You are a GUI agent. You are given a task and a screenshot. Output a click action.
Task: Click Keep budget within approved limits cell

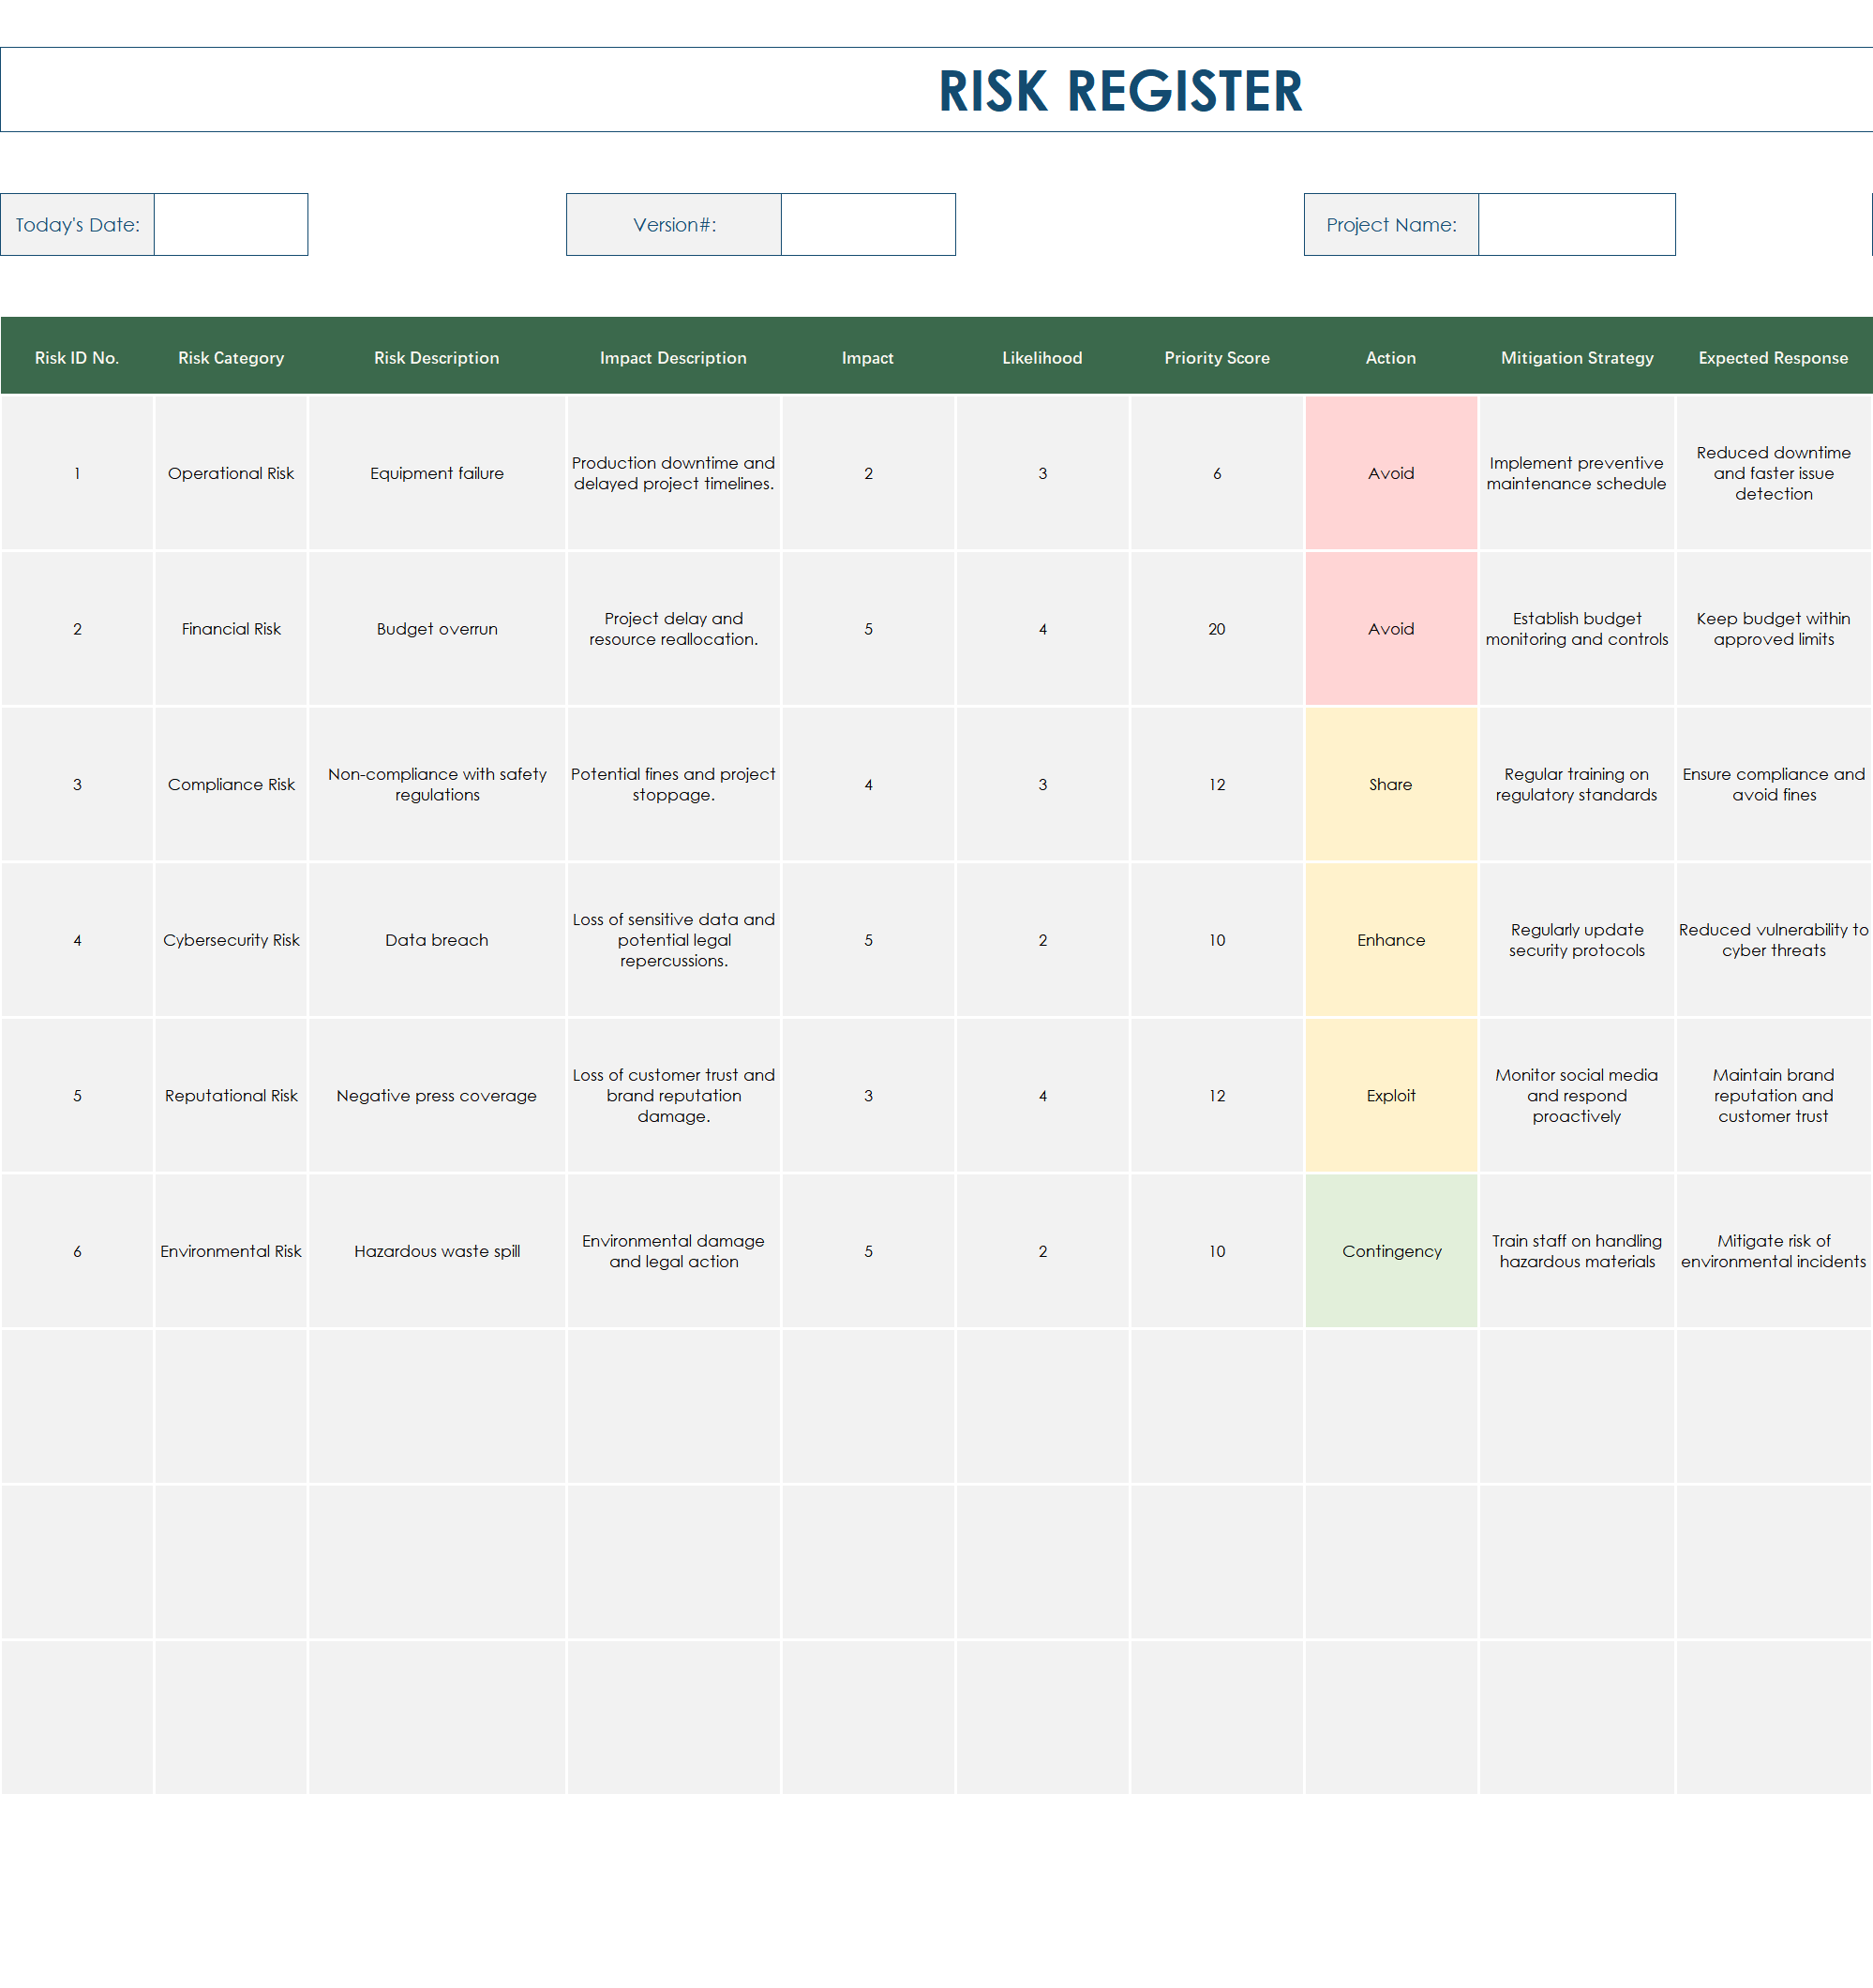1774,629
